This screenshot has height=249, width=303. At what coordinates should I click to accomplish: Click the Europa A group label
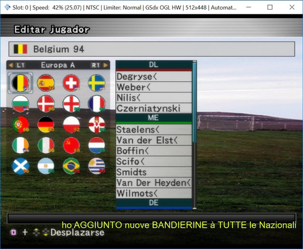[x=58, y=65]
